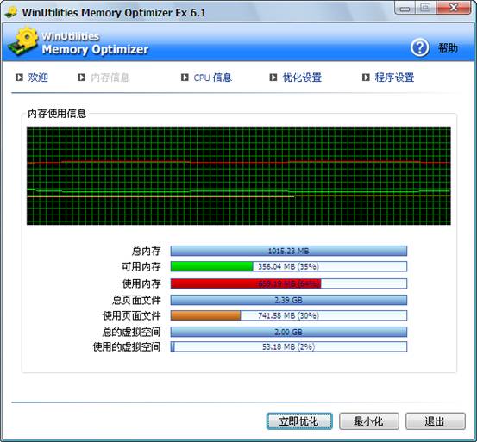The image size is (477, 442).
Task: Click the 使用页面文件 label
Action: click(x=132, y=315)
